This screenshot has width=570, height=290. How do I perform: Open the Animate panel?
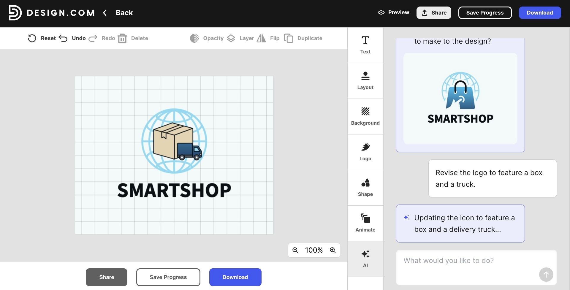pos(365,223)
